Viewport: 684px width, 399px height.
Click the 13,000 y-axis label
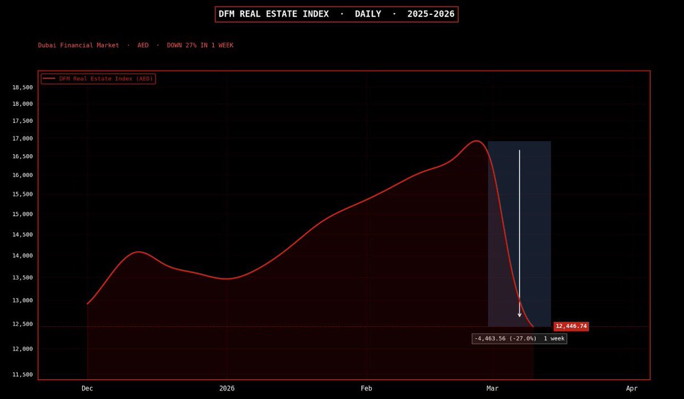point(22,301)
